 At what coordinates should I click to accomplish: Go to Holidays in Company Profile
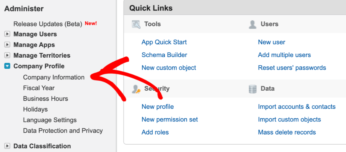pos(35,109)
